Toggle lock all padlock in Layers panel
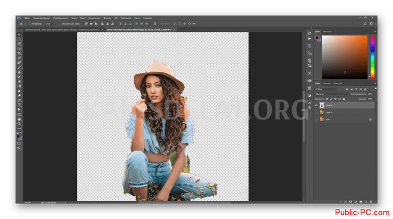This screenshot has width=393, height=219. 344,99
